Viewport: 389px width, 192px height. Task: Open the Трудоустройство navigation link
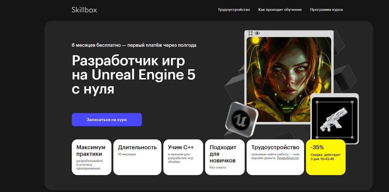click(x=234, y=10)
